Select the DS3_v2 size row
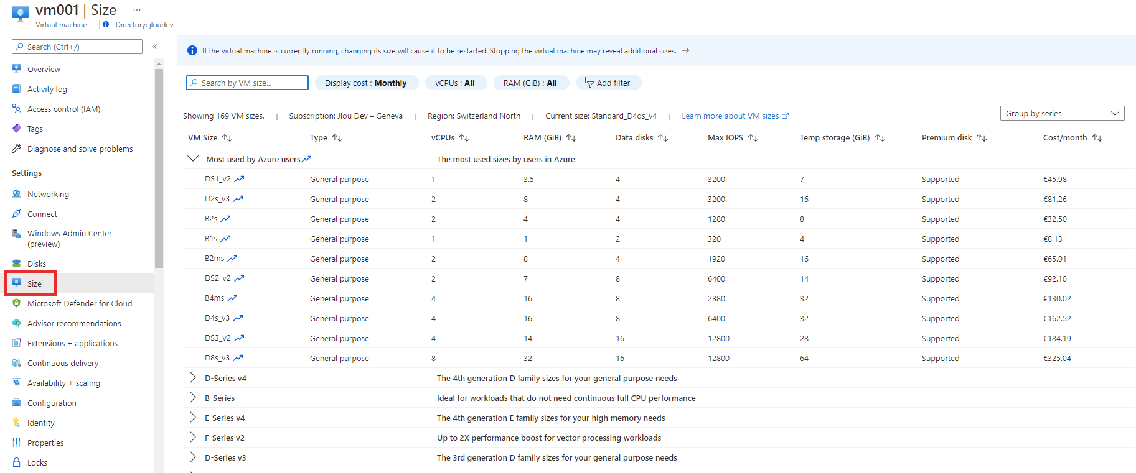Screen dimensions: 1136x473 click(659, 338)
